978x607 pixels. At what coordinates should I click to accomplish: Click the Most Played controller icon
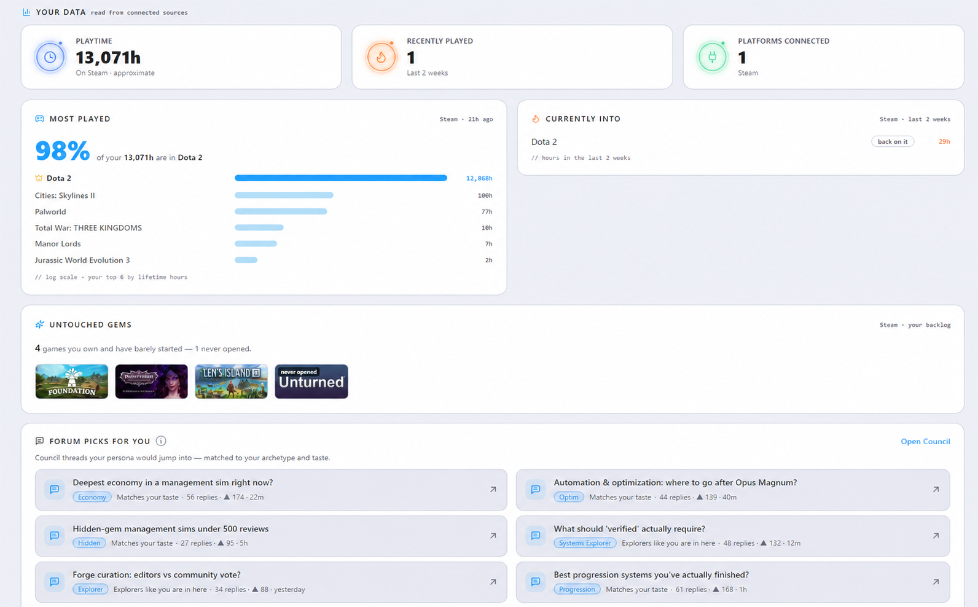pyautogui.click(x=39, y=119)
